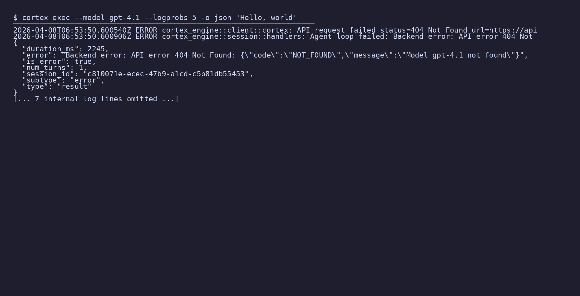Image resolution: width=580 pixels, height=296 pixels.
Task: Click the second ERROR log line
Action: pos(273,37)
